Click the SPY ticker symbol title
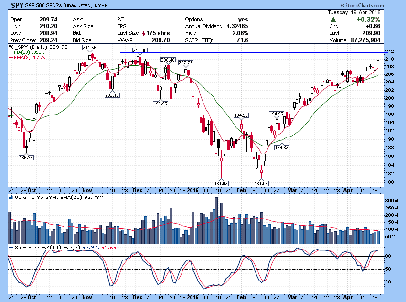The height and width of the screenshot is (302, 406). click(17, 5)
